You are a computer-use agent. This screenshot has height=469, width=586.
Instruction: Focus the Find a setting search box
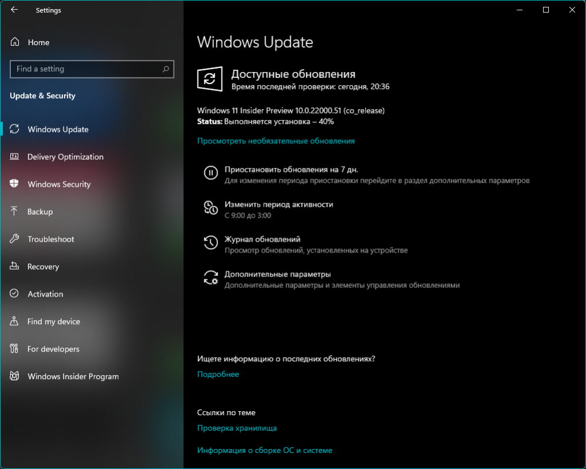[92, 69]
